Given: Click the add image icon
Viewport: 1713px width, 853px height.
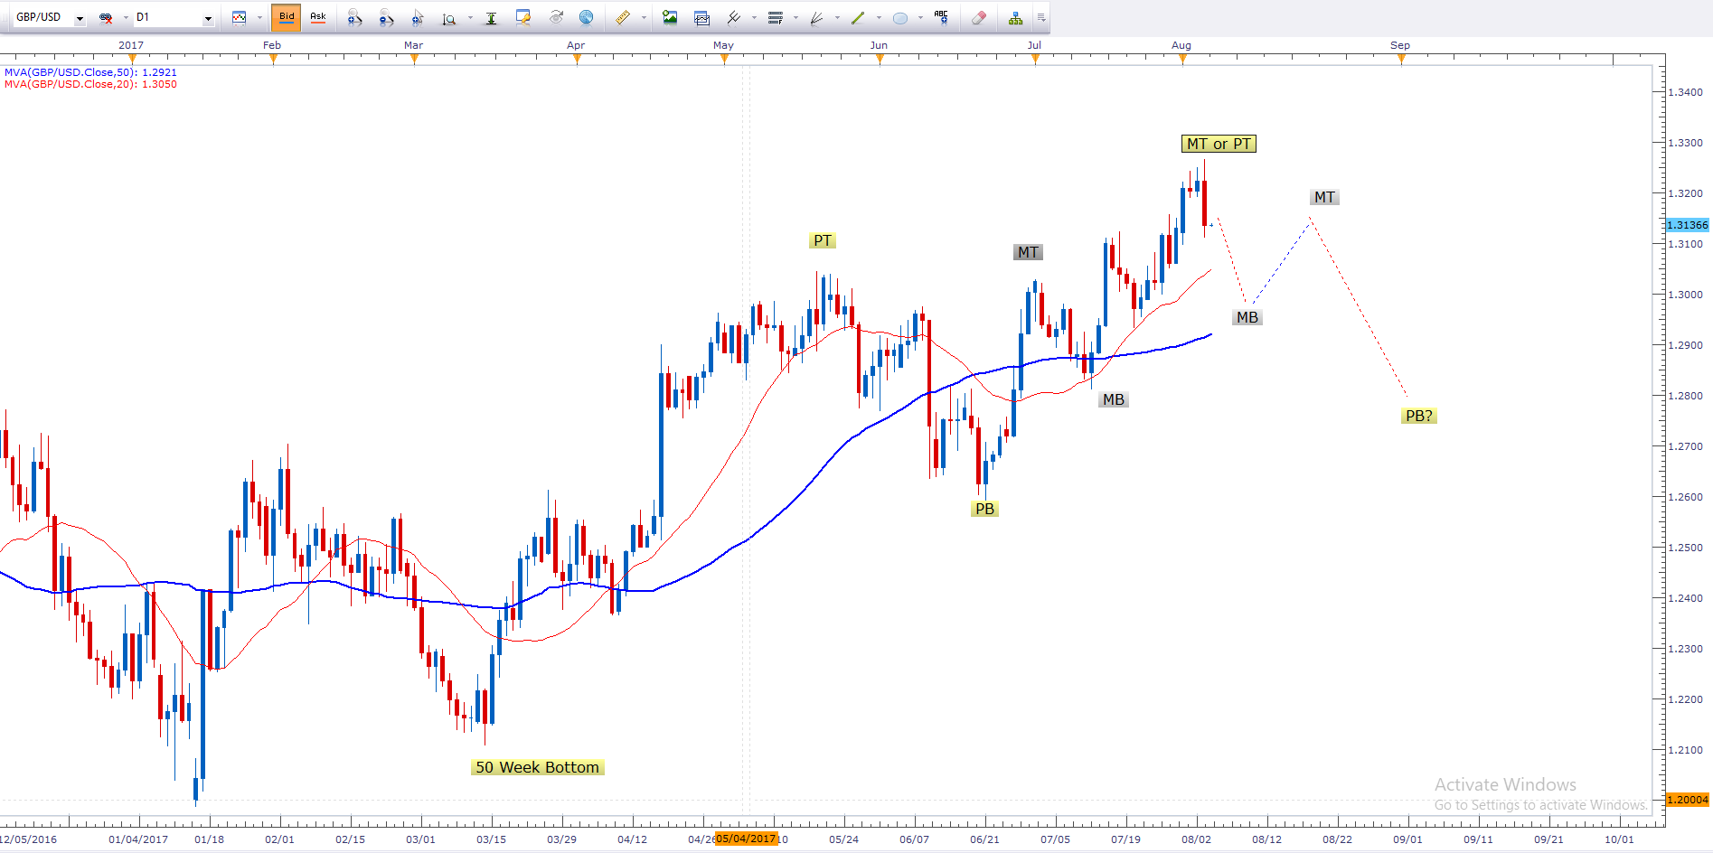Looking at the screenshot, I should (670, 17).
